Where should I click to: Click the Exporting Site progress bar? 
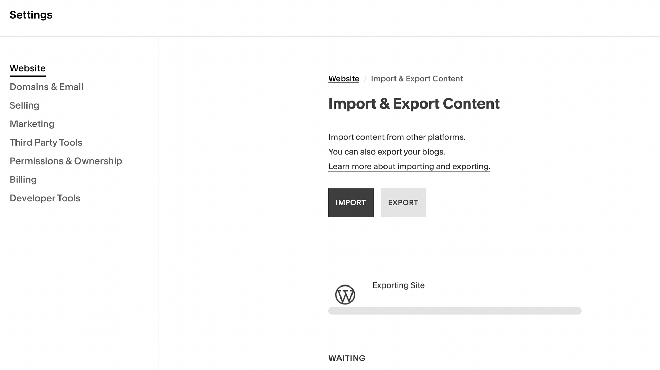click(x=455, y=311)
